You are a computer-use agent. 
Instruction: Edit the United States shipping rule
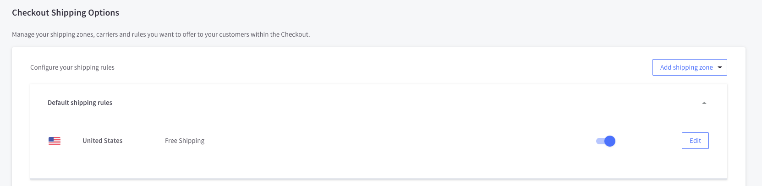695,141
